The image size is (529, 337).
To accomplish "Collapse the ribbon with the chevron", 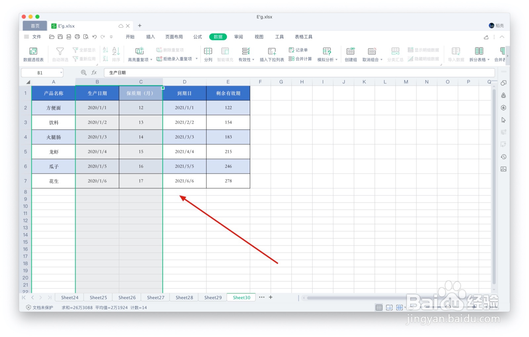I will tap(502, 37).
